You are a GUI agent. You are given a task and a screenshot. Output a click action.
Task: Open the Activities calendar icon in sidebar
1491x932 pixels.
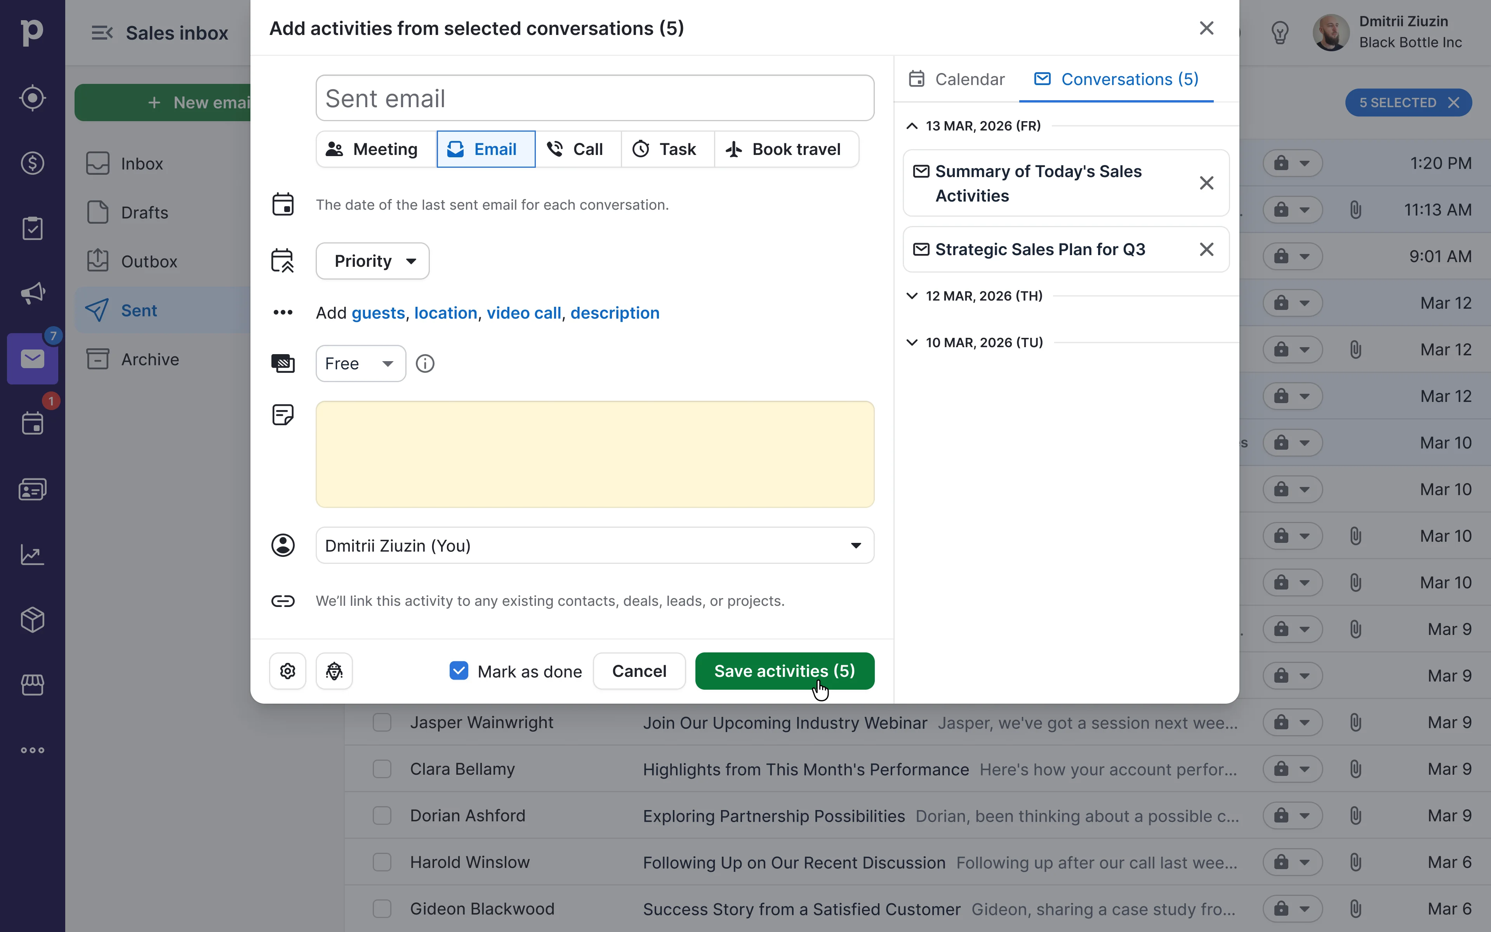32,424
